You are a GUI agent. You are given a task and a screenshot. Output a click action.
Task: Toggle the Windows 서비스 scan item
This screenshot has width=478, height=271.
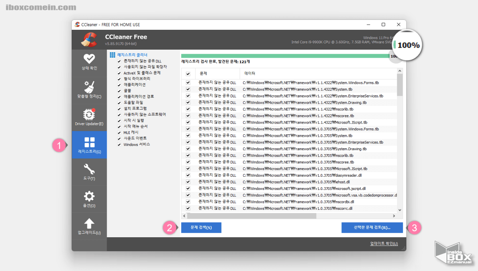click(118, 144)
